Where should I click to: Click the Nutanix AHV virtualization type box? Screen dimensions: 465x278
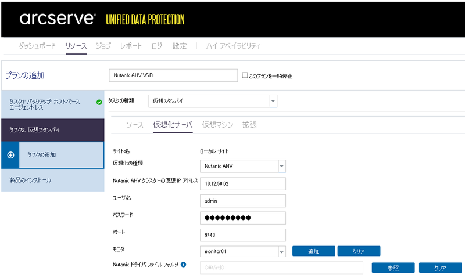243,167
